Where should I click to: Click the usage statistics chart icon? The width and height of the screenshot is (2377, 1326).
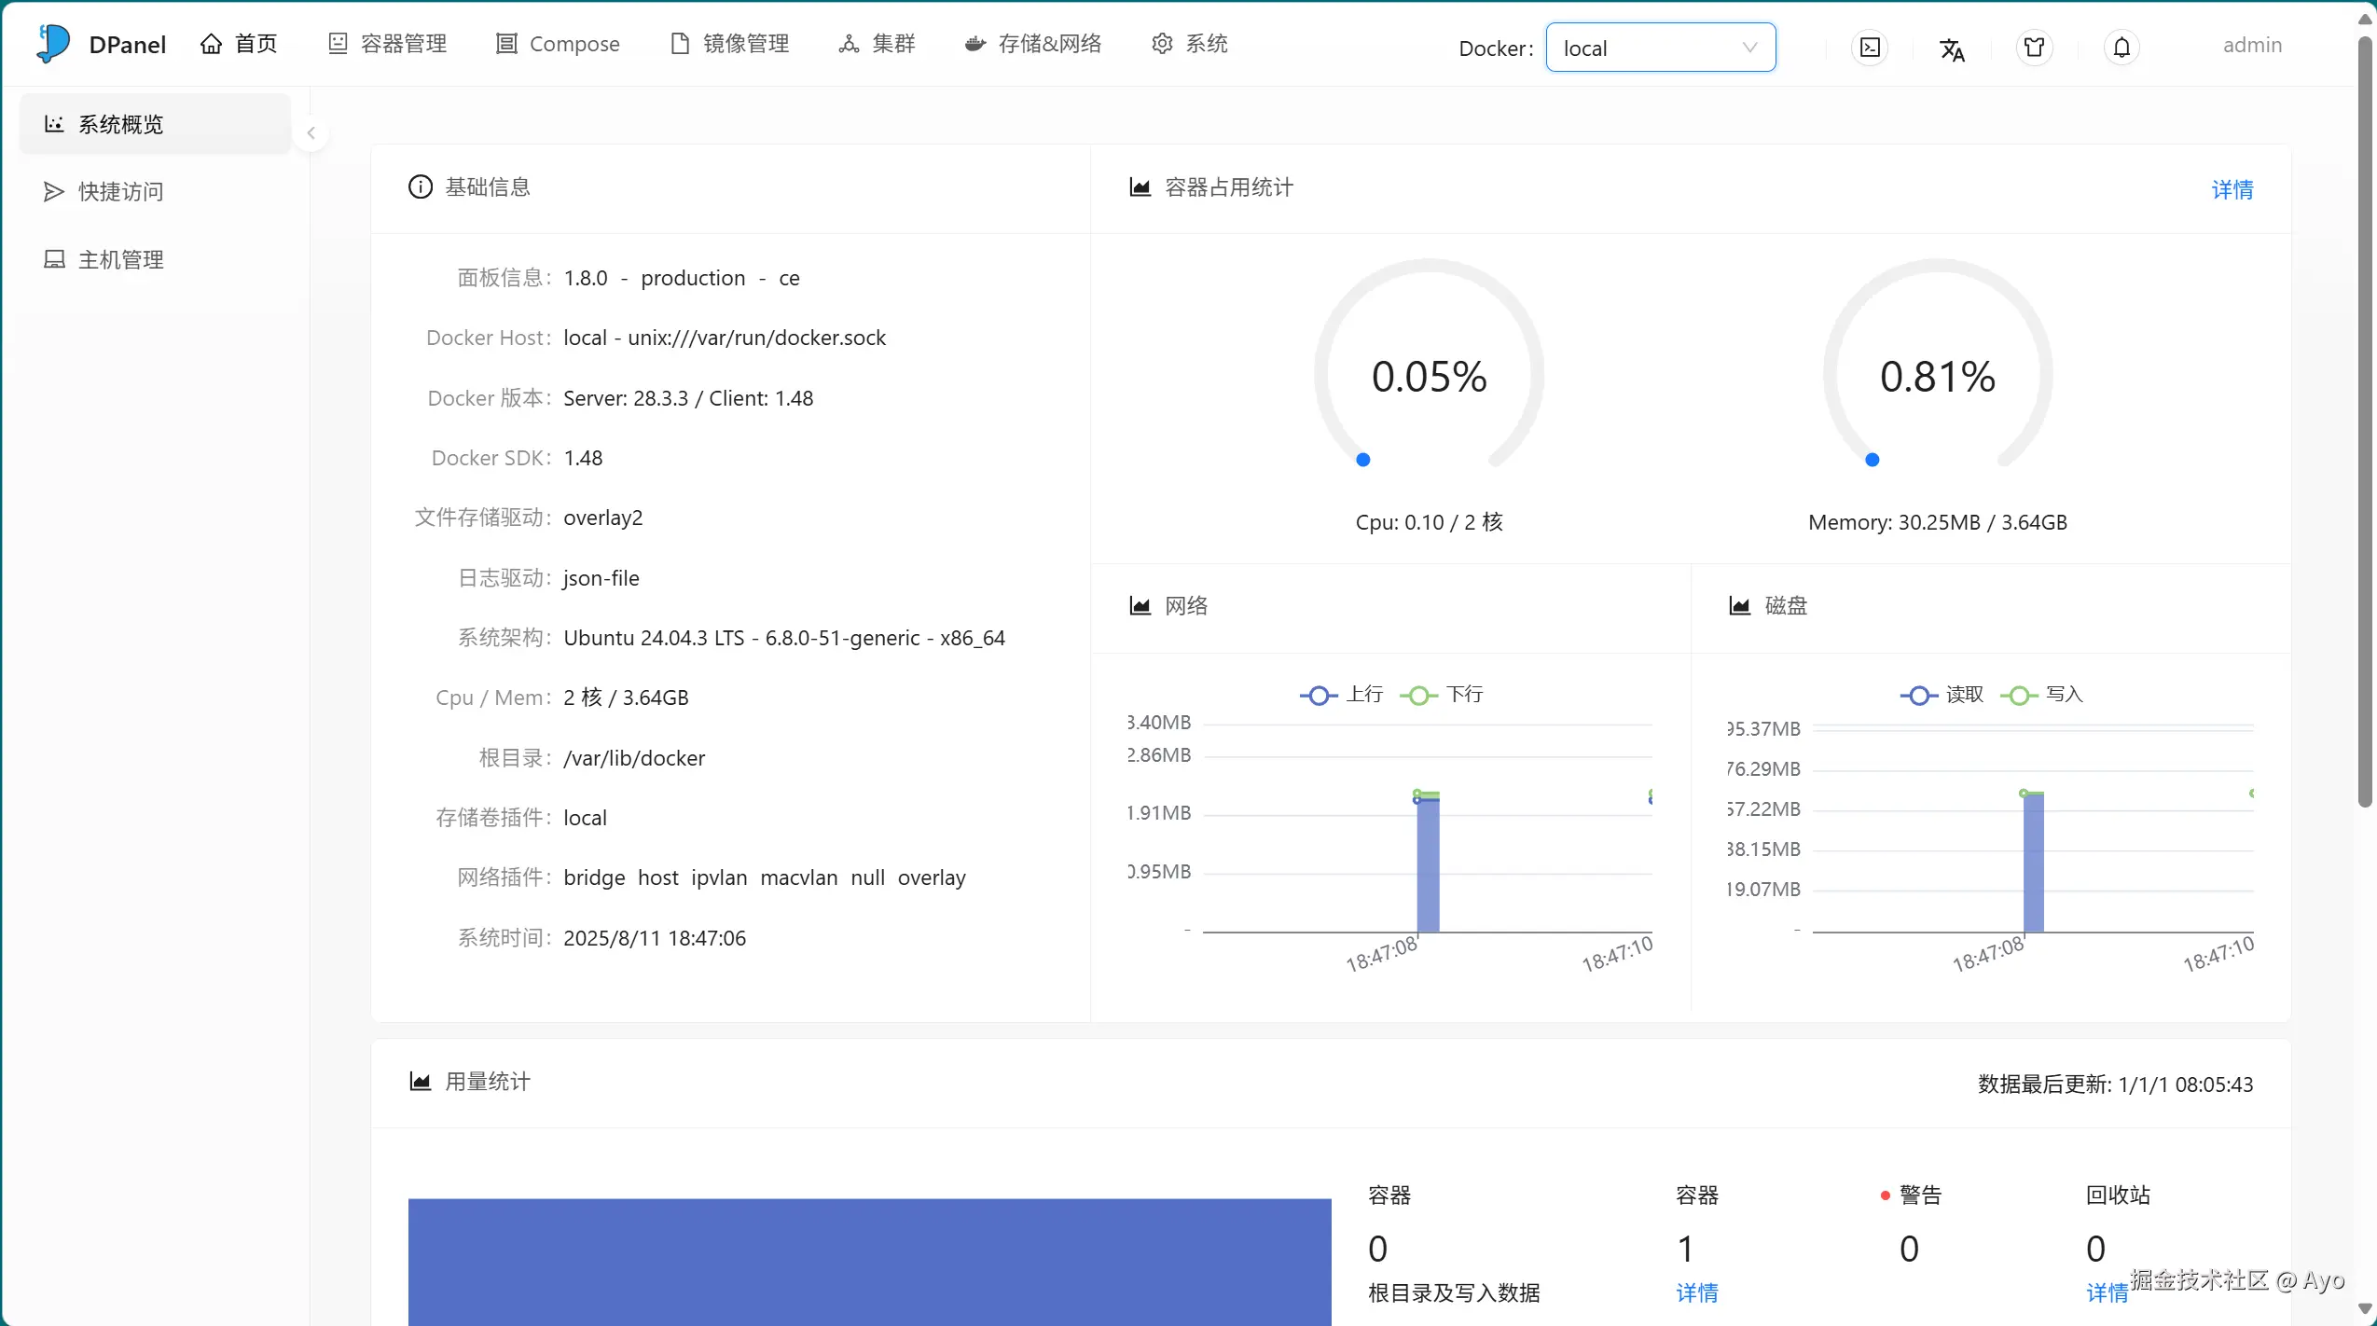point(421,1082)
